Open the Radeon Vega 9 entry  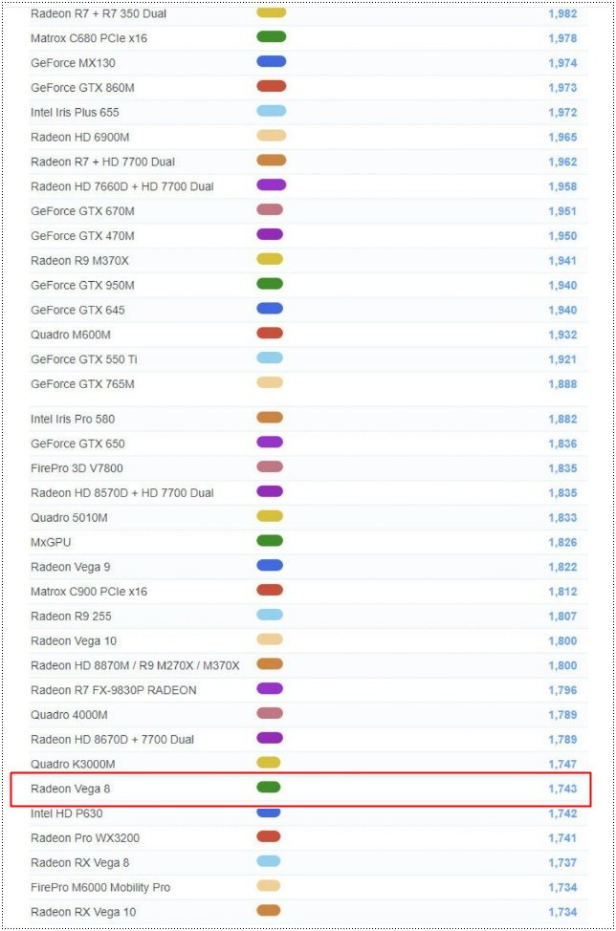(x=71, y=567)
